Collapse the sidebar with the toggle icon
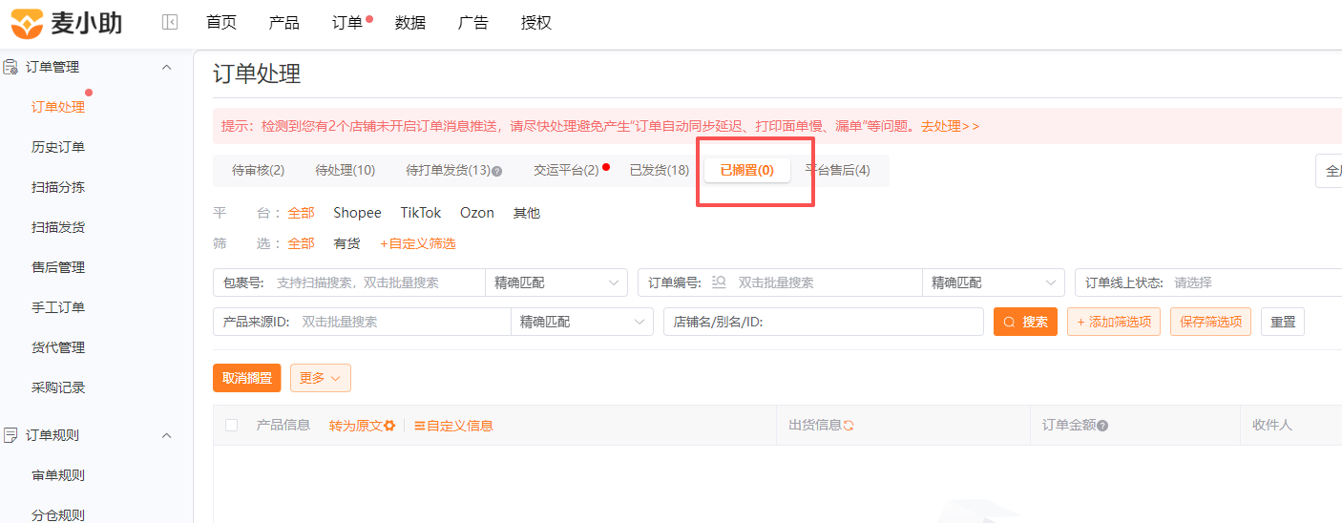This screenshot has height=523, width=1342. pyautogui.click(x=170, y=22)
